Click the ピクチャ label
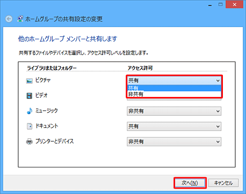 43,80
